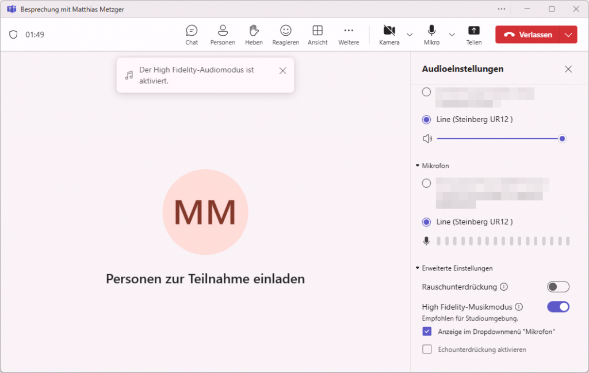
Task: Maximize the meeting window
Action: point(552,9)
